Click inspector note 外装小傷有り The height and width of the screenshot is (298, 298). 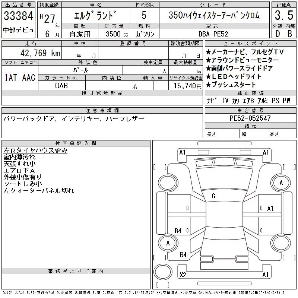coord(22,177)
